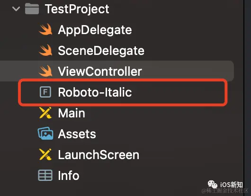The image size is (251, 196).
Task: Collapse the TestProject folder chevron
Action: coord(16,9)
